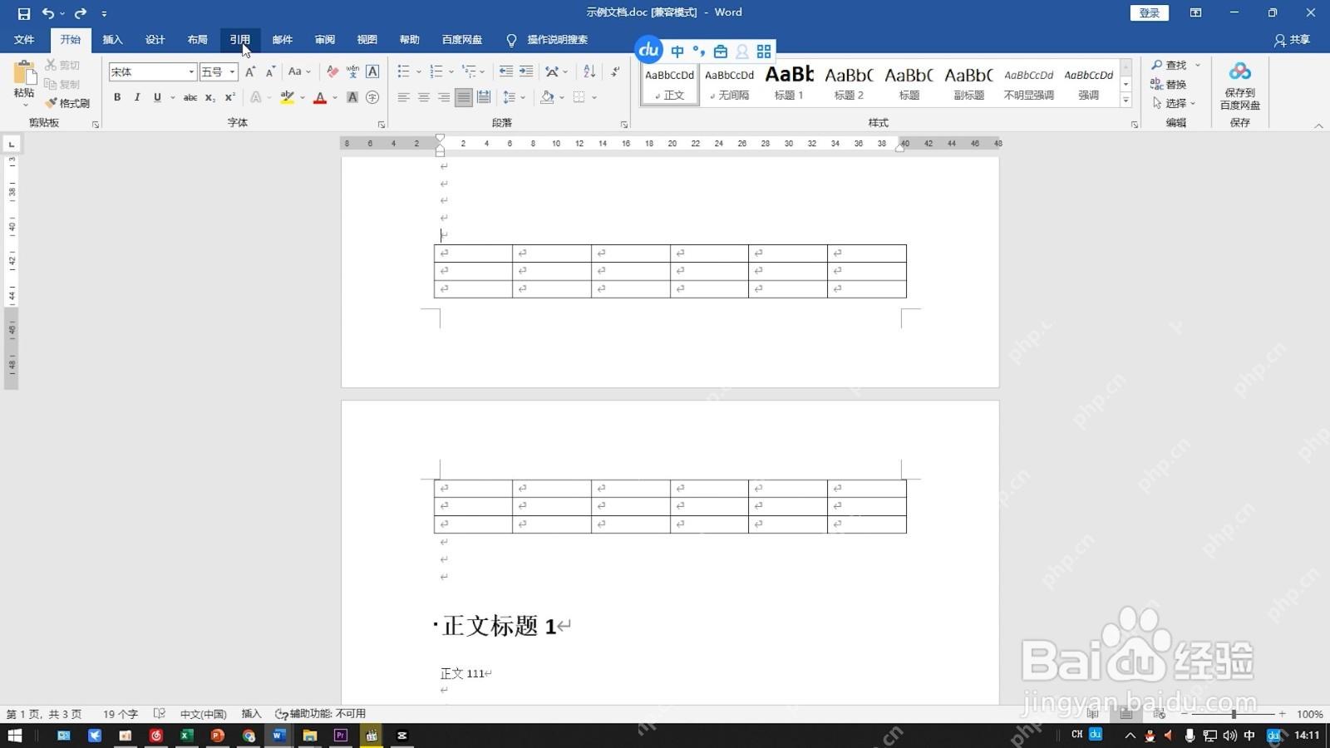The width and height of the screenshot is (1330, 748).
Task: Click the Save icon in the quick access toolbar
Action: point(23,13)
